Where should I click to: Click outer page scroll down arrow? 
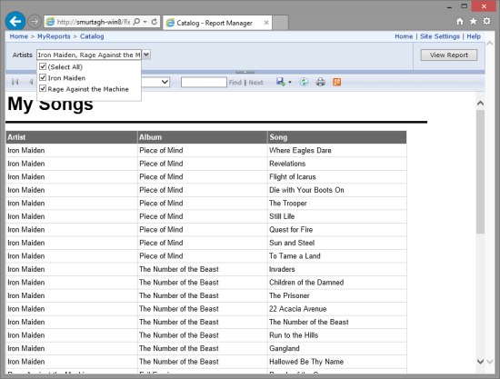point(490,362)
